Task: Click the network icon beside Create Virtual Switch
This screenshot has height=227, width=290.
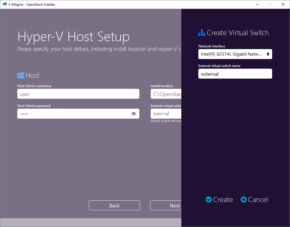Action: 201,33
